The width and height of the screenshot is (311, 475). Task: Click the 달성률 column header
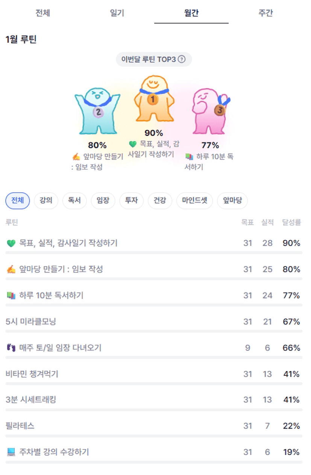tap(291, 223)
